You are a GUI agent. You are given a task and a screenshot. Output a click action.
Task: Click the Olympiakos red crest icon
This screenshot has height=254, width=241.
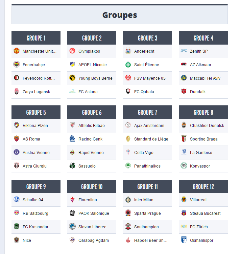72,51
